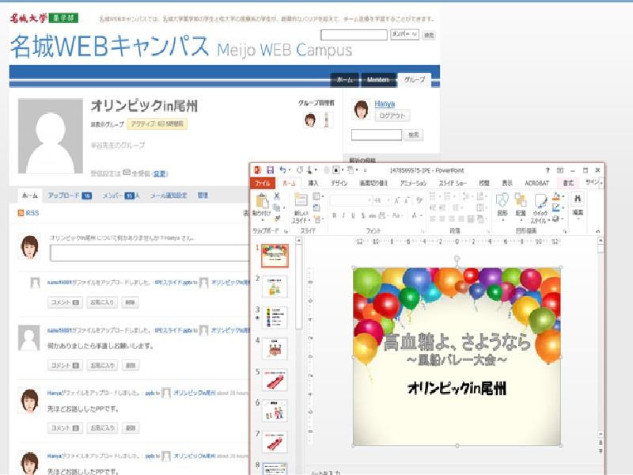Screen dimensions: 633x475
Task: Click the PowerPoint app icon in the title bar
Action: pos(258,170)
